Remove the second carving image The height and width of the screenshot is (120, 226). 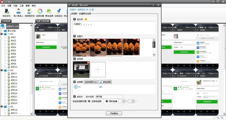click(105, 40)
